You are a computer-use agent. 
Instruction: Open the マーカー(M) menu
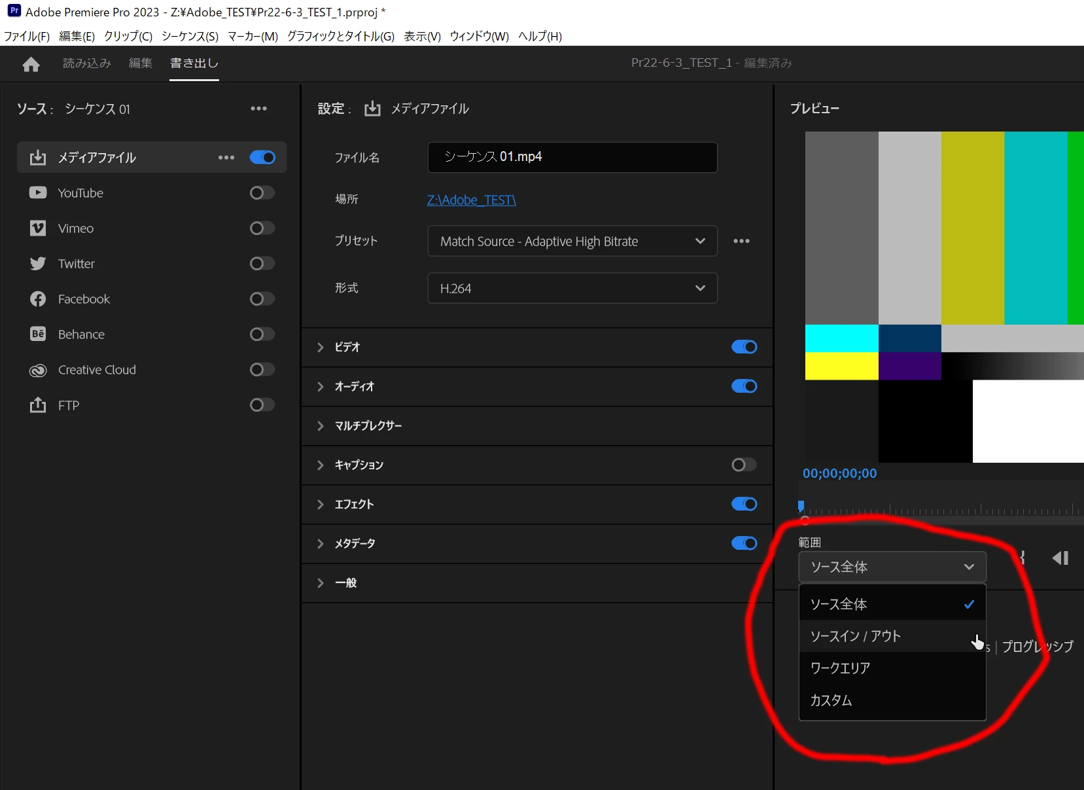click(x=253, y=37)
